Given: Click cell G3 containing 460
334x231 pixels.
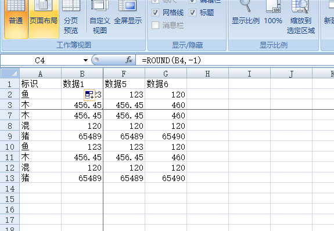Looking at the screenshot, I should 166,104.
